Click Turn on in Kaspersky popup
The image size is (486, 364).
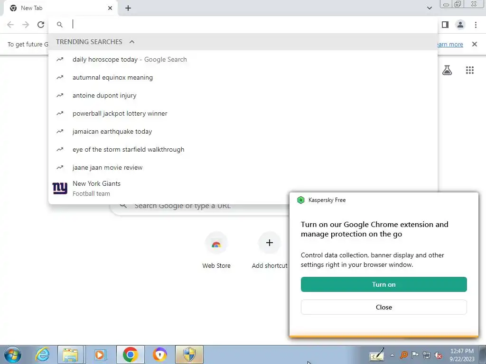(383, 284)
